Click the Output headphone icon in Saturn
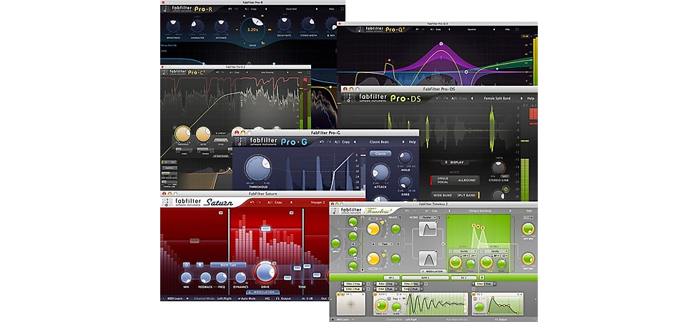 [x=277, y=298]
